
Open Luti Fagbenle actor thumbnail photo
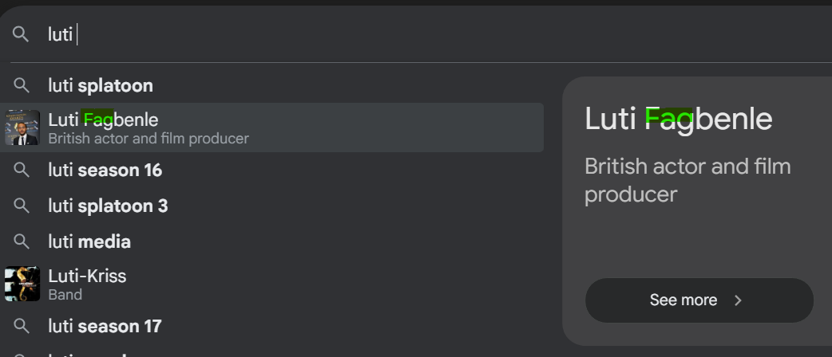tap(22, 127)
